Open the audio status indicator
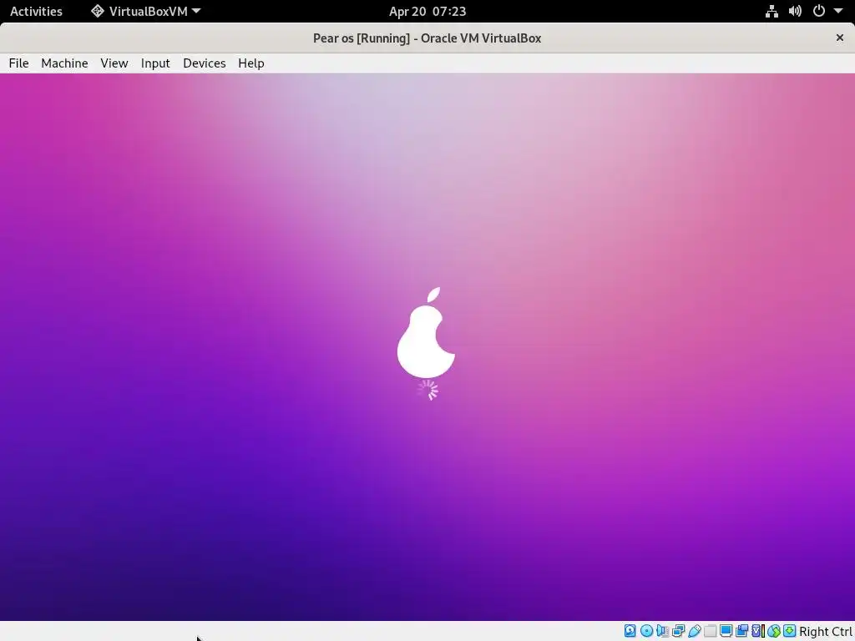 [x=662, y=631]
